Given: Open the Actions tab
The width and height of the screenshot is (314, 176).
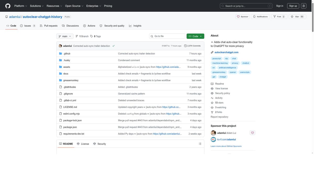Looking at the screenshot, I should coord(89,26).
